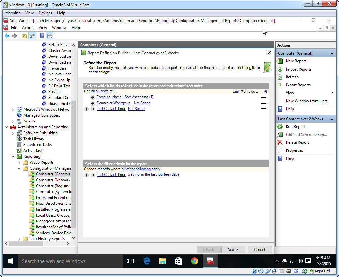Toggle the Show/Hide Action Pane toolbar icon
This screenshot has width=339, height=277.
pyautogui.click(x=50, y=36)
